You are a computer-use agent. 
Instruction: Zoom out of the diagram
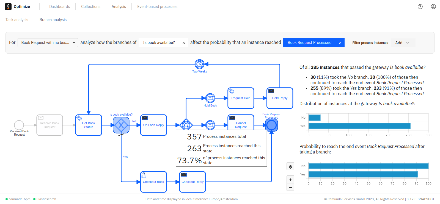290,187
